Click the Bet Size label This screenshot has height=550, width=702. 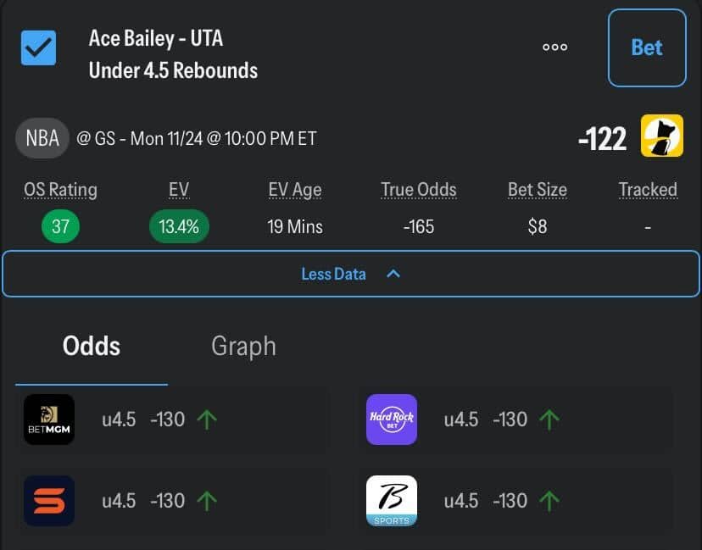pos(538,190)
